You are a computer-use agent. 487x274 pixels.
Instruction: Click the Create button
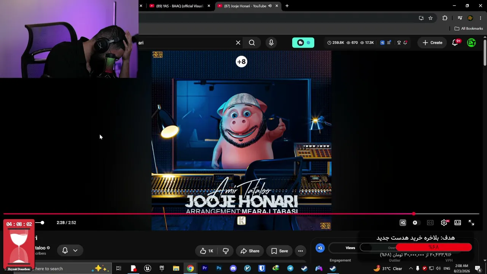[432, 43]
